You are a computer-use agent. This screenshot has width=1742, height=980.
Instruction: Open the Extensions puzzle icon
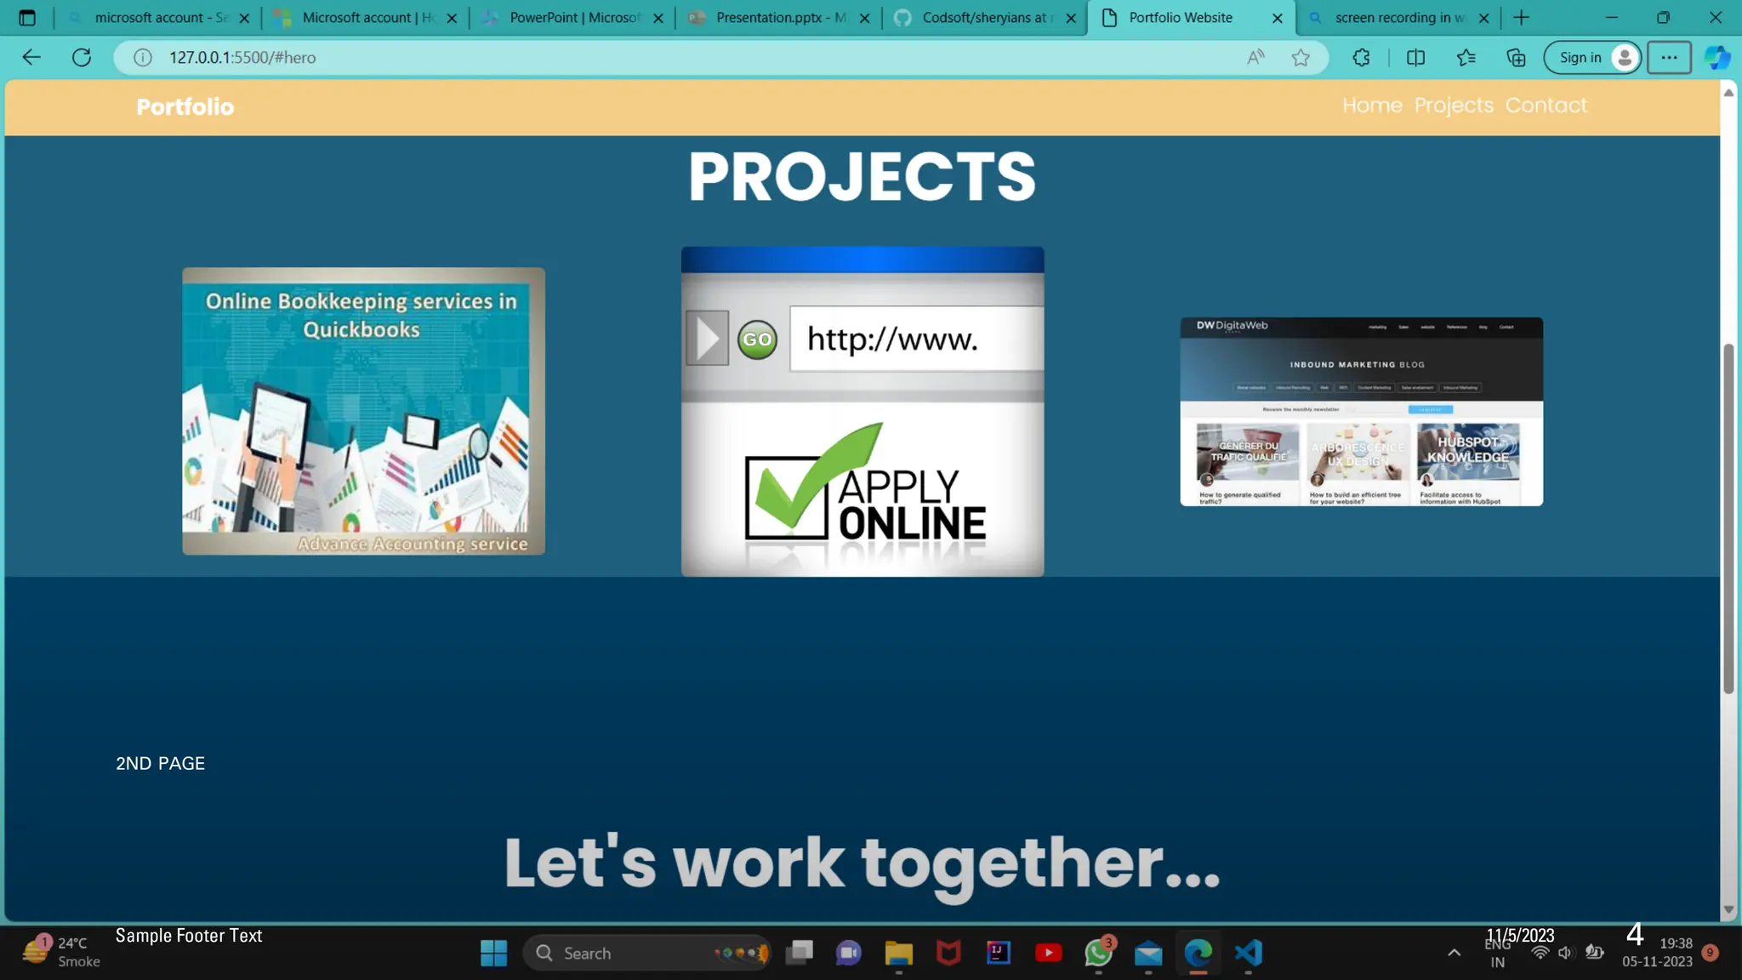coord(1361,58)
